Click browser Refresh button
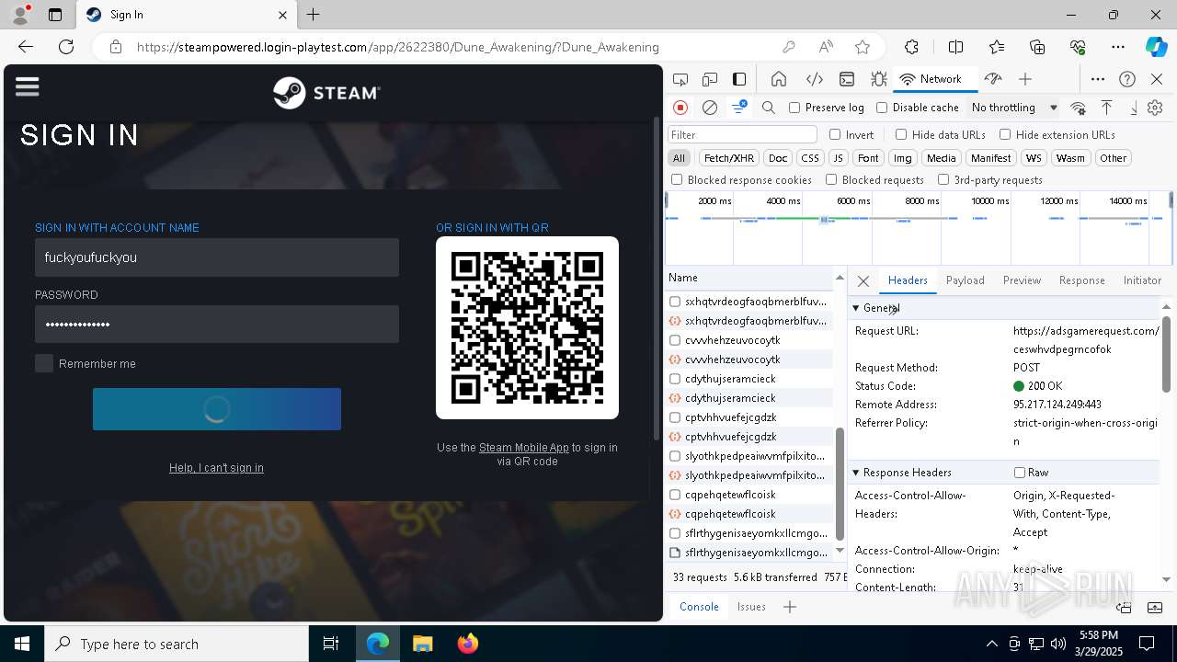The image size is (1177, 662). (66, 47)
